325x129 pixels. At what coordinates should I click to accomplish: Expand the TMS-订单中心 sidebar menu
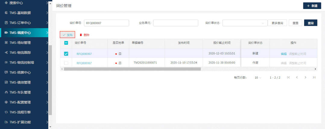(x=24, y=23)
